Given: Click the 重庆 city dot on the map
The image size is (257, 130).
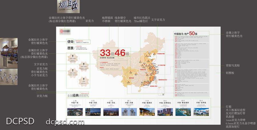Looking at the screenshot, I should pyautogui.click(x=136, y=74).
